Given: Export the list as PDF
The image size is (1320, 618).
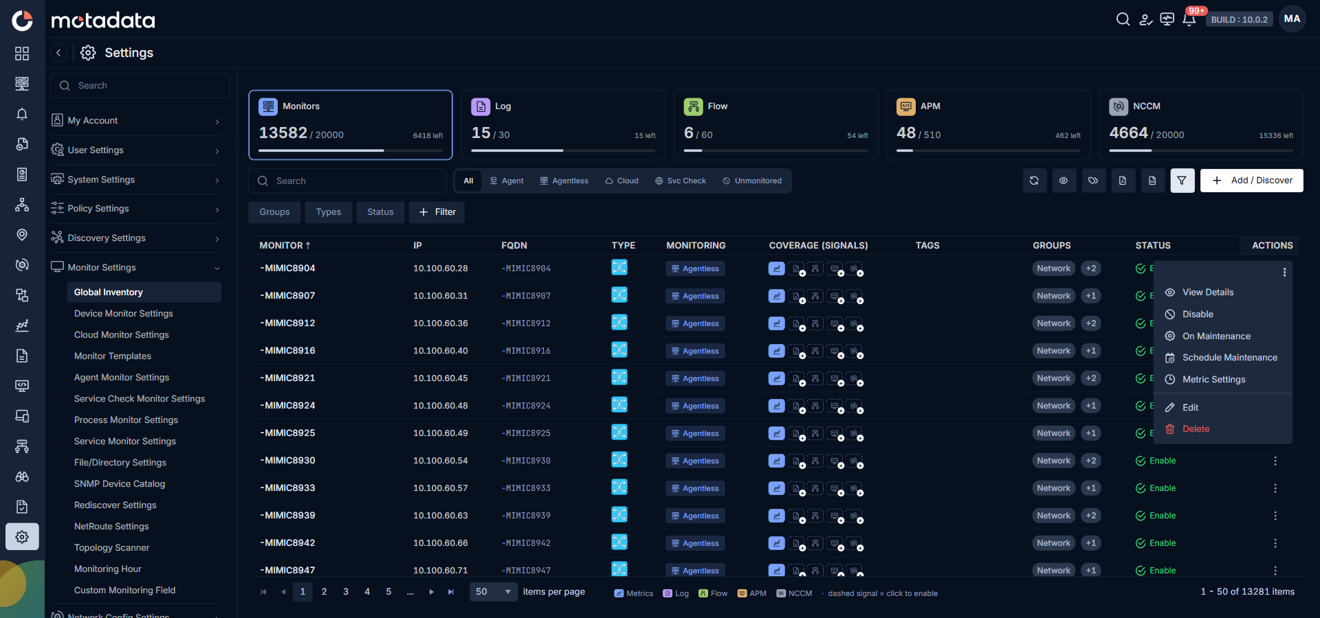Looking at the screenshot, I should (x=1123, y=181).
